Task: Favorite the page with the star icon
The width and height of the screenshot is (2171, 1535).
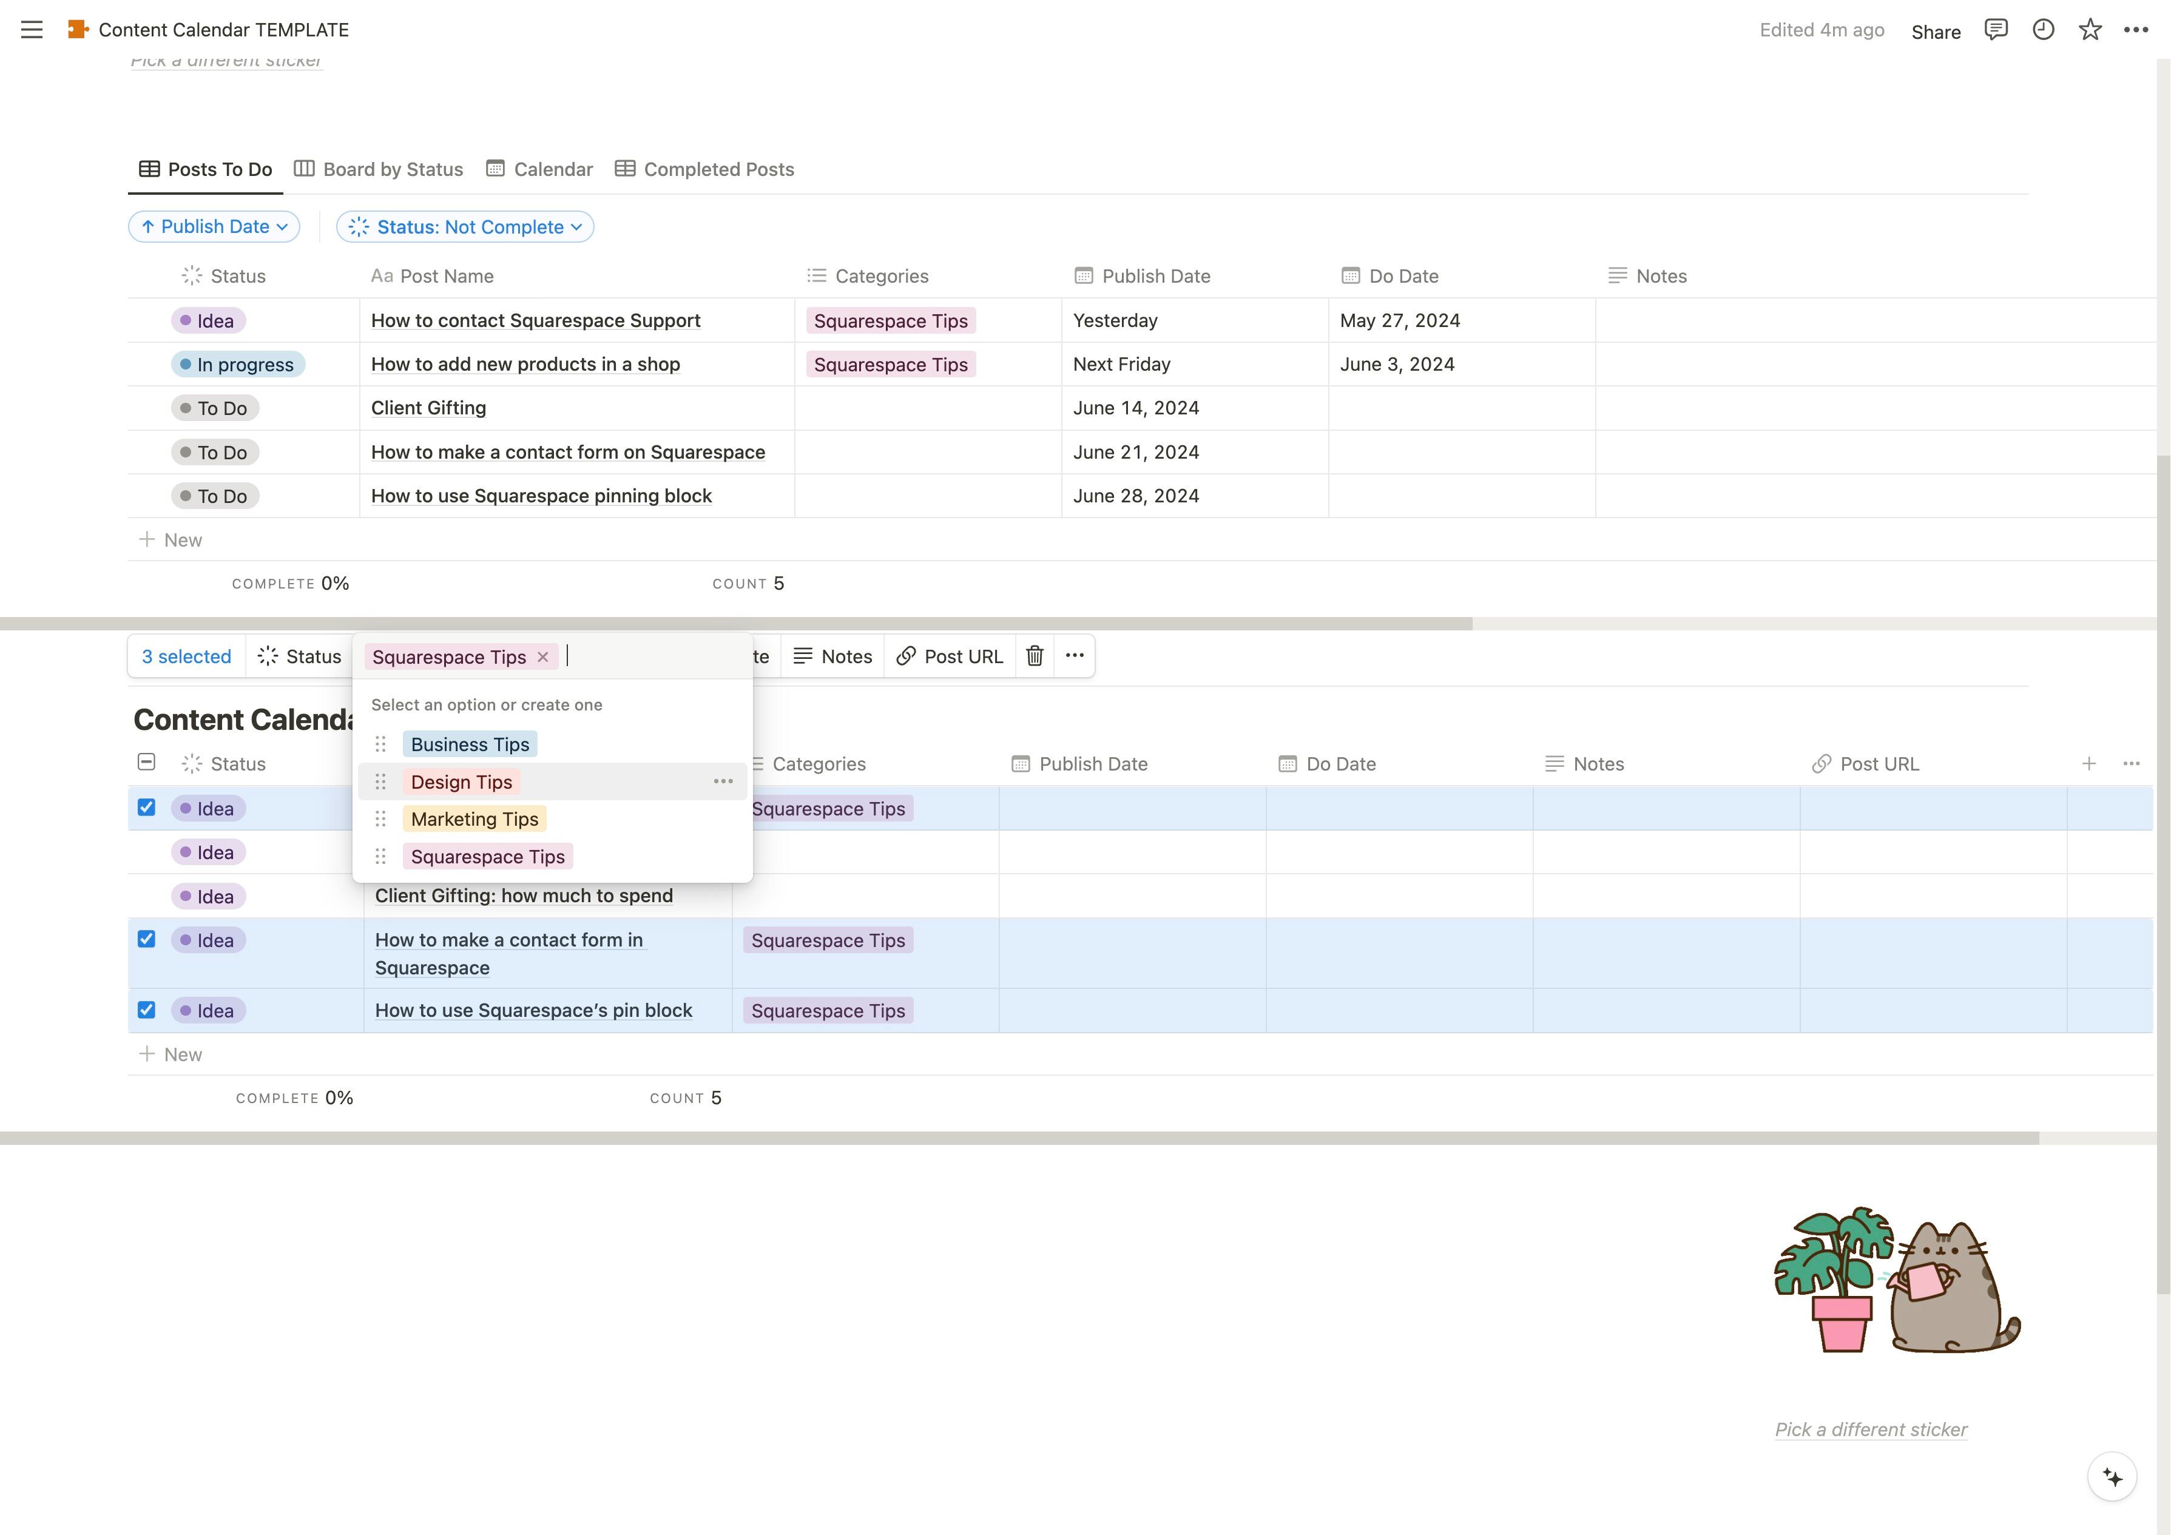Action: pyautogui.click(x=2090, y=29)
